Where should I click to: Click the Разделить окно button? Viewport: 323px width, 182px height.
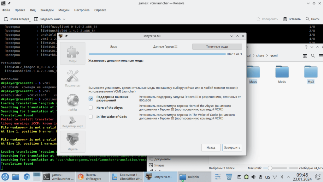click(47, 19)
